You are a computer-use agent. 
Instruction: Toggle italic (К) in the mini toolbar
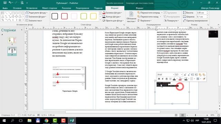163,79
